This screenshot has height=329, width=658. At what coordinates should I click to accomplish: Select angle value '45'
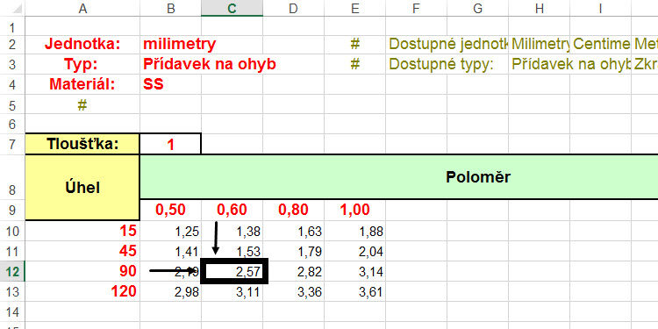(x=82, y=252)
